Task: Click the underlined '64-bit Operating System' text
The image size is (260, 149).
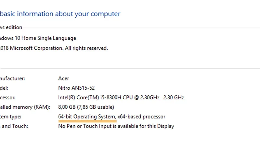Action: (x=87, y=117)
